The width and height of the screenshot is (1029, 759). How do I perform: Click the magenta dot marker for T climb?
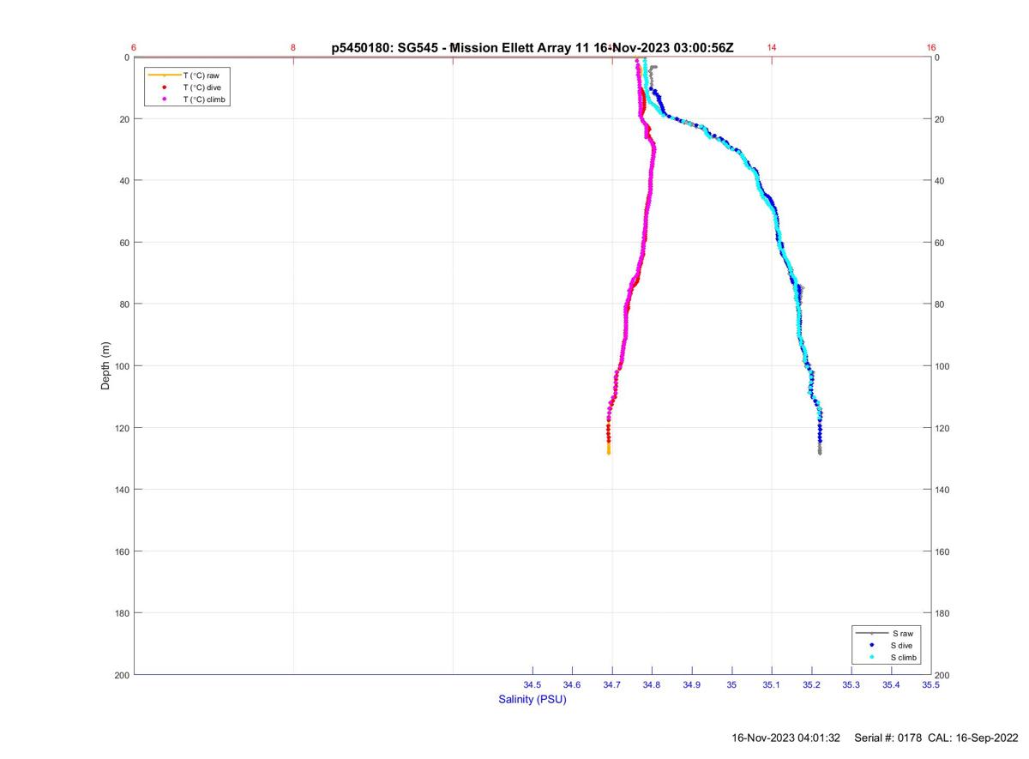point(164,99)
